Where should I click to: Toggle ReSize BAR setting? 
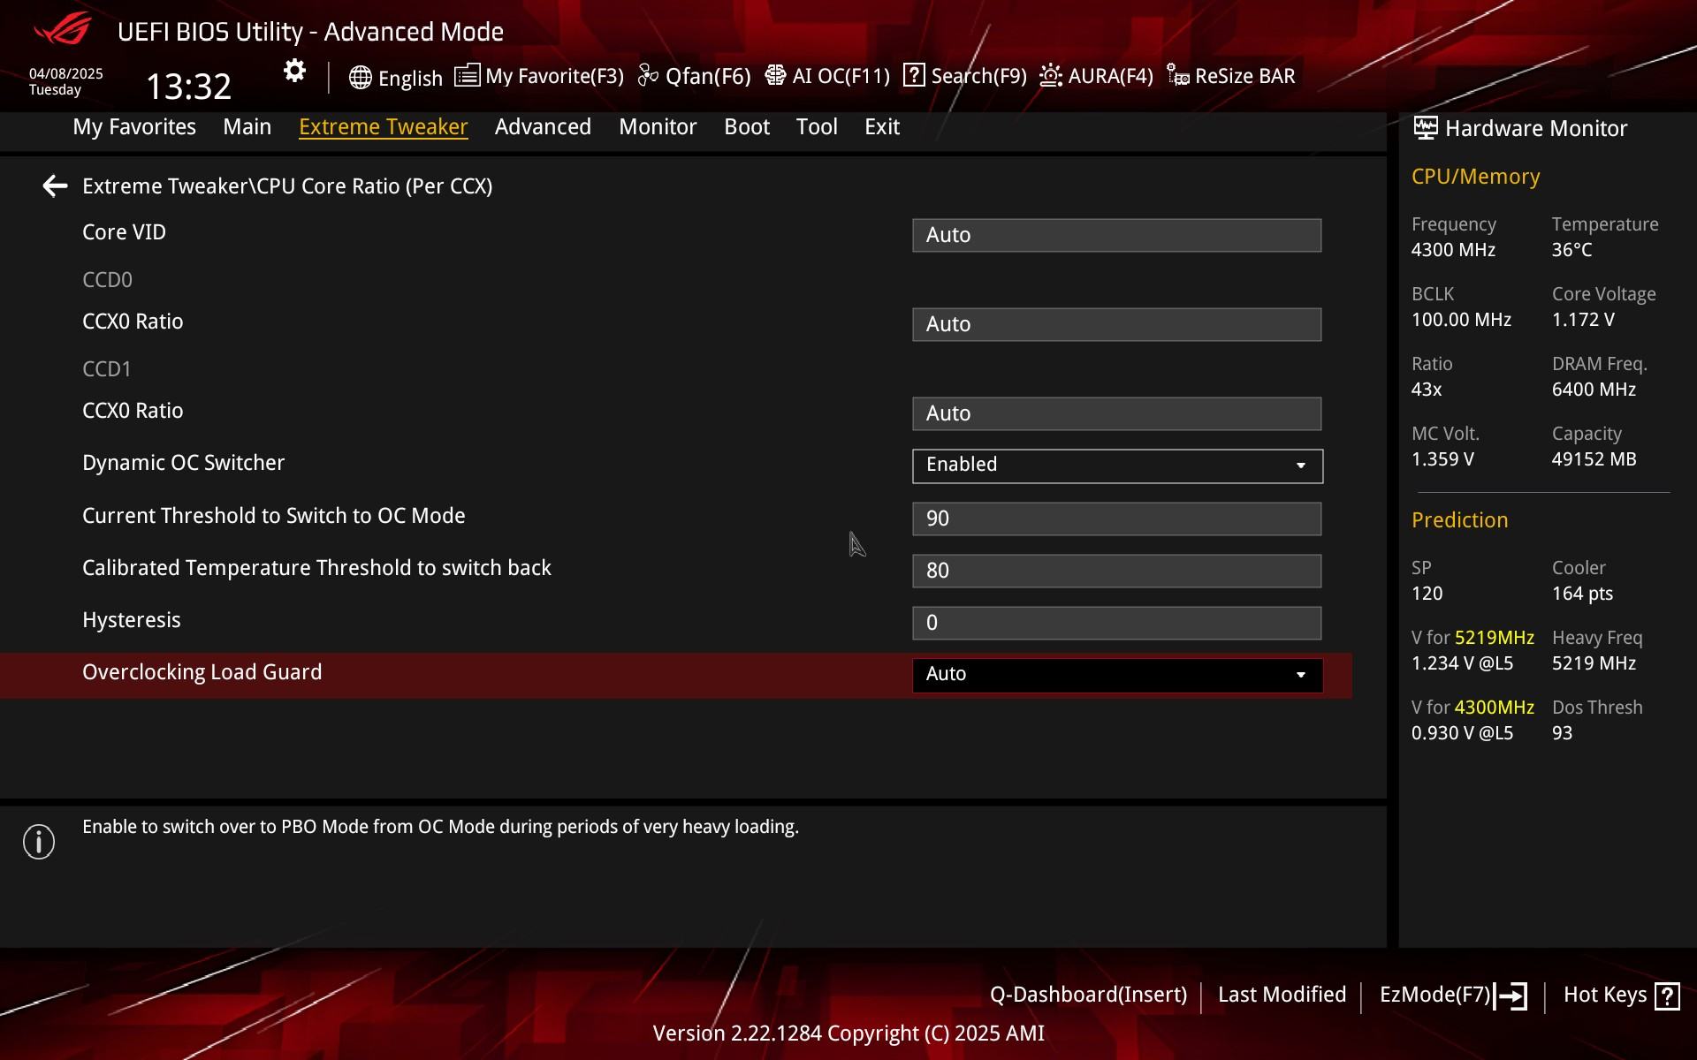[1230, 77]
